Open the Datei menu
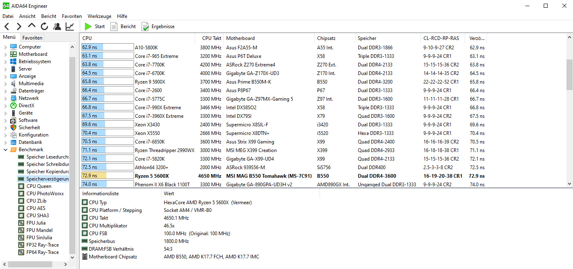 pos(8,16)
